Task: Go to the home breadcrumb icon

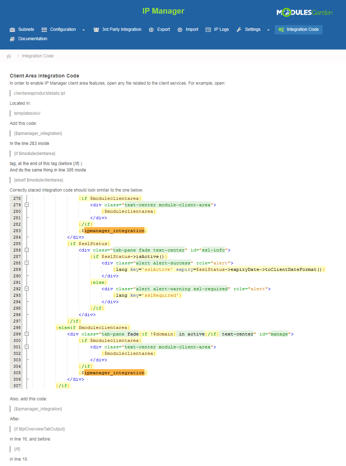Action: click(x=9, y=56)
